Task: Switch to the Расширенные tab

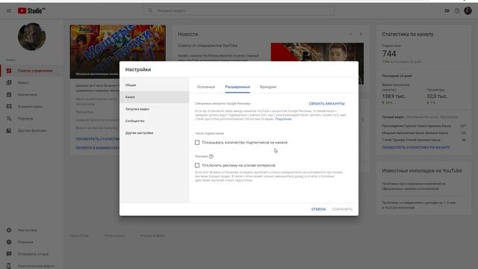Action: pos(238,87)
